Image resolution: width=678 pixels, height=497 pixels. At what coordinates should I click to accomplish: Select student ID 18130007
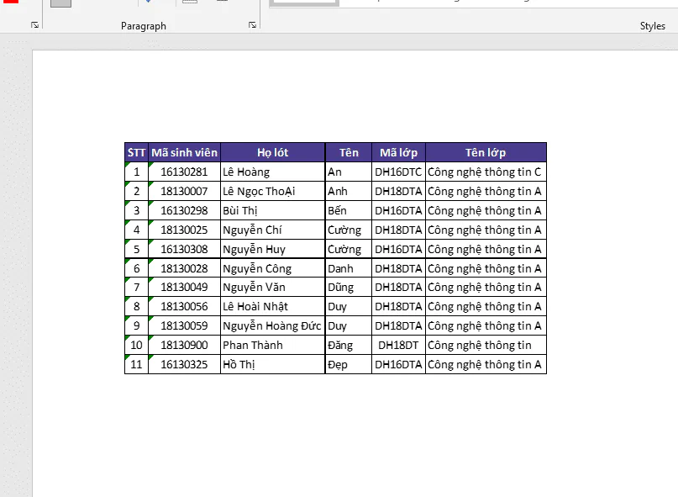(184, 192)
